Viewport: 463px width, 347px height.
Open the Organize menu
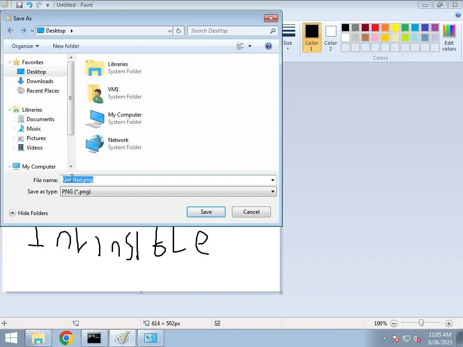pos(25,46)
